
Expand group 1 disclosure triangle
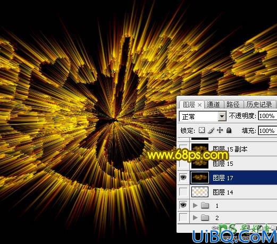(195, 206)
